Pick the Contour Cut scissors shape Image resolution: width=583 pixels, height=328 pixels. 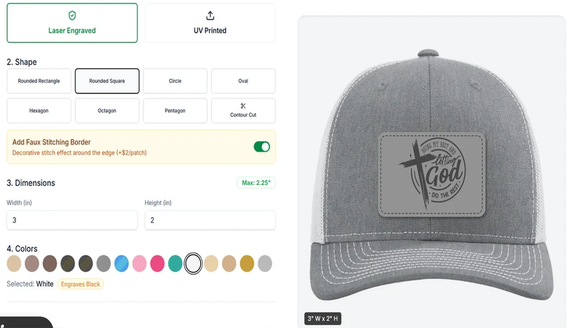(x=243, y=111)
